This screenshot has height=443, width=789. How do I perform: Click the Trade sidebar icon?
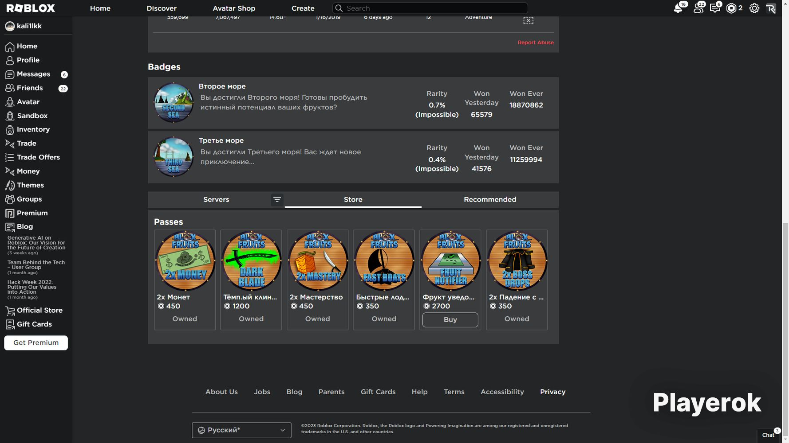(10, 144)
